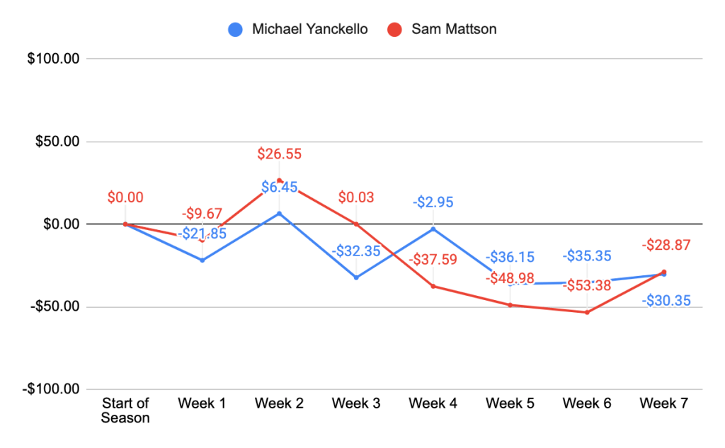Screen dimensions: 725x448
Task: Click the Week 3 axis label
Action: click(x=356, y=404)
